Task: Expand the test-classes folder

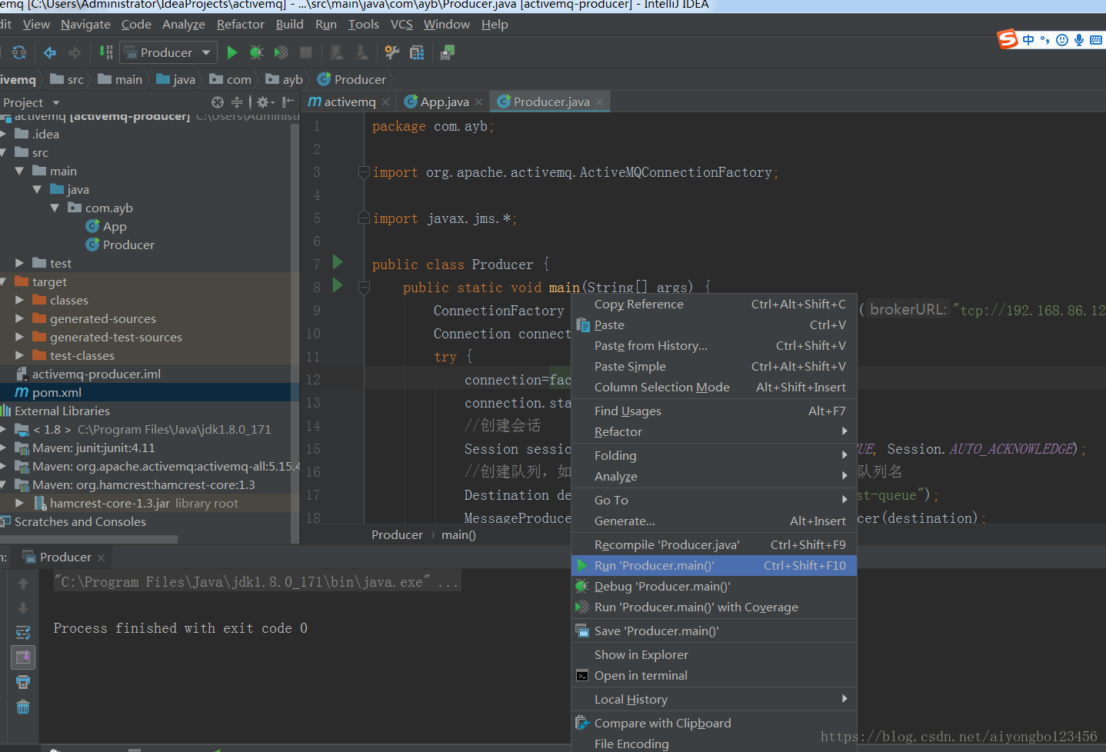Action: coord(19,355)
